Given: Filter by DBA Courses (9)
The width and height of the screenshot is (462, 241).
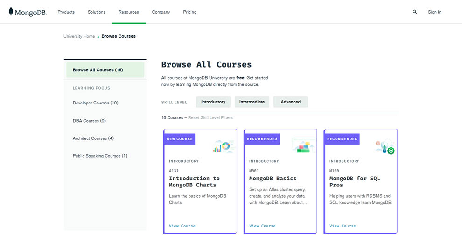Looking at the screenshot, I should click(x=89, y=121).
